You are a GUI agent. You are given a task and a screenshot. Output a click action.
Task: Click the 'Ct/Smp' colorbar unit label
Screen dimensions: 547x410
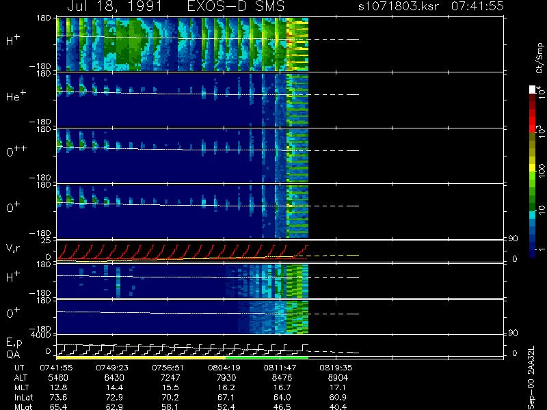coord(539,58)
